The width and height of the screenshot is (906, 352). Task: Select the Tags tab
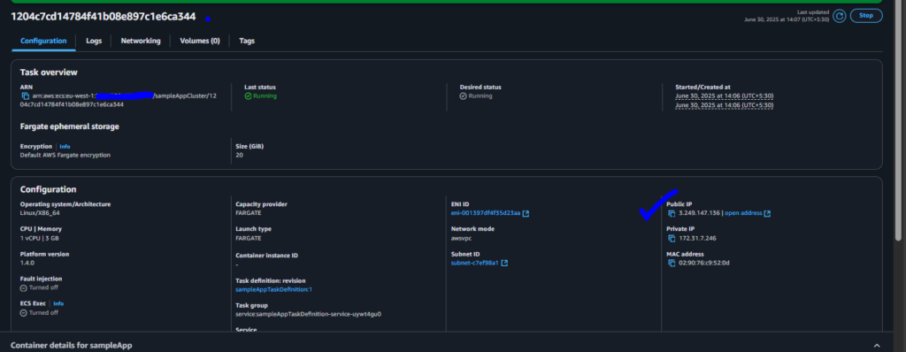247,41
